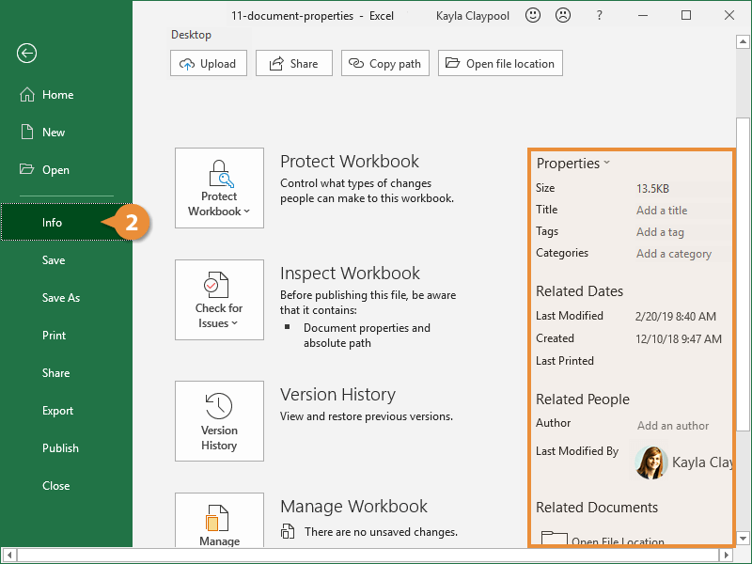Open the Export menu item
Screen dimensions: 752x564
click(57, 411)
